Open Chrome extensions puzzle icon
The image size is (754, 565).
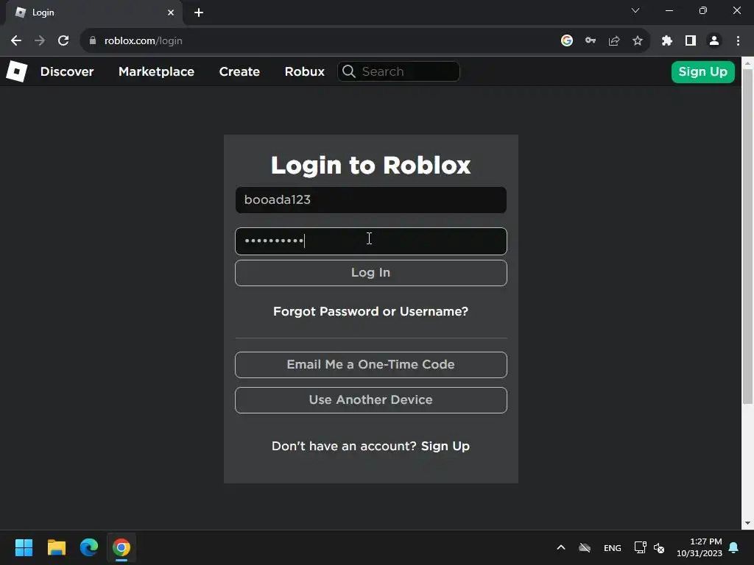[x=667, y=41]
